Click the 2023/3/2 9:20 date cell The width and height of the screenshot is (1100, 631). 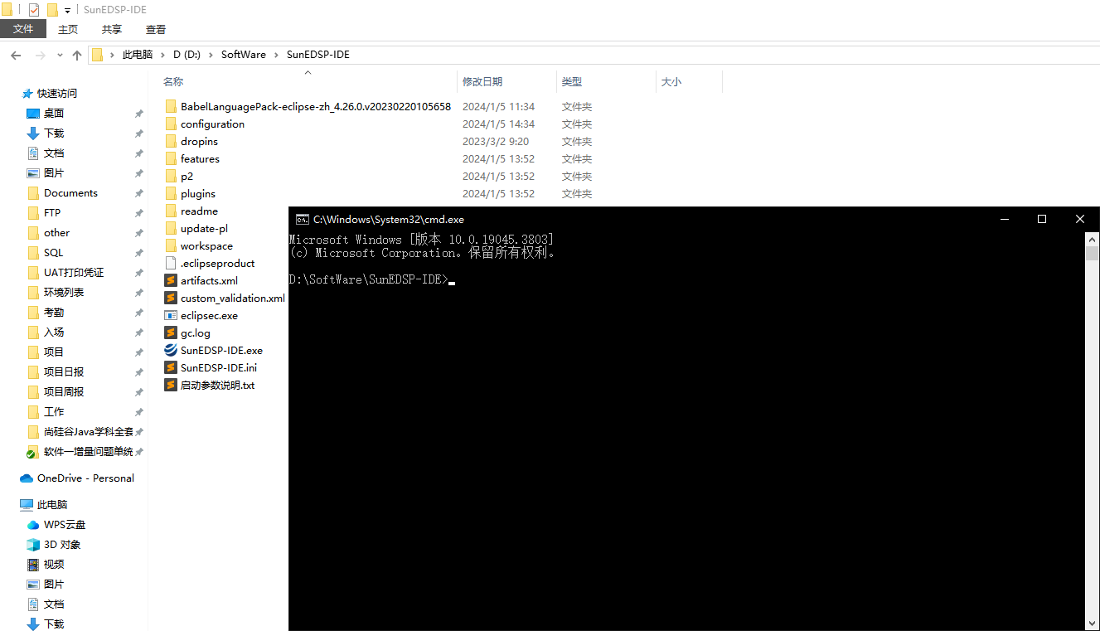496,141
